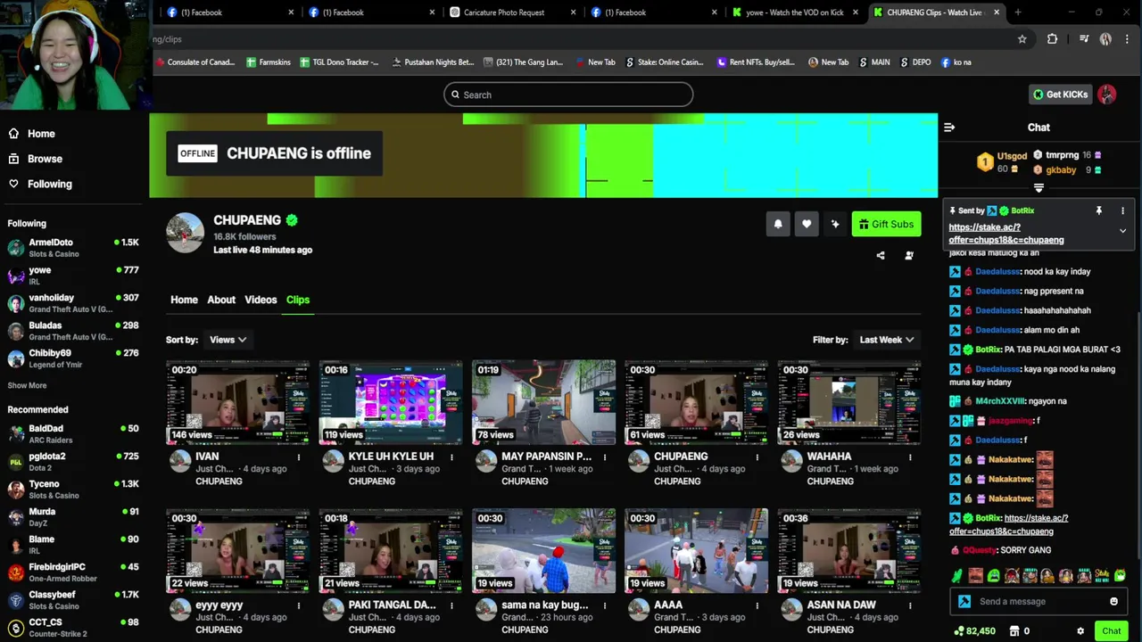Open options menu for KYLE UH KYLE UH clip
Viewport: 1142px width, 642px height.
coord(451,457)
